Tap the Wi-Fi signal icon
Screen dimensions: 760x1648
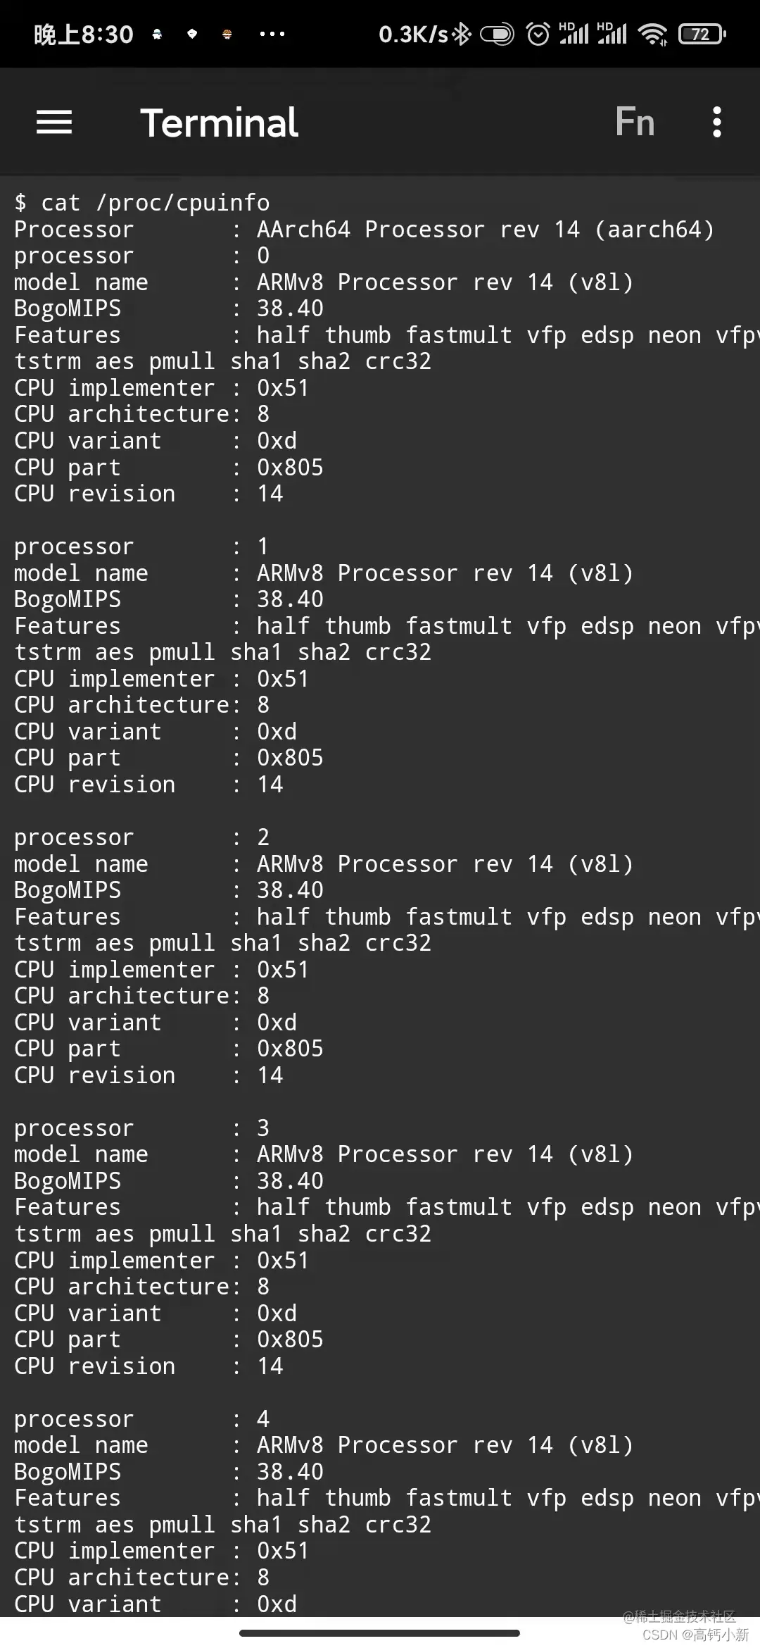[x=652, y=34]
